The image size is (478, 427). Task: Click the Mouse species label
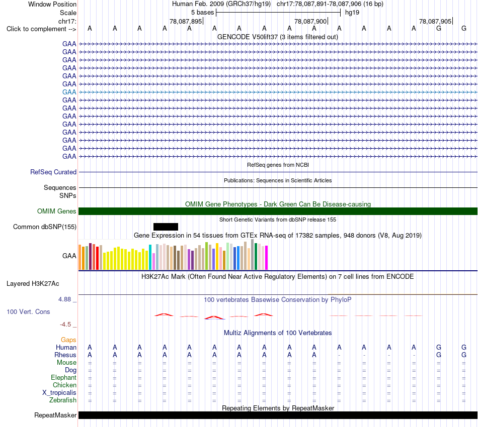[x=66, y=363]
